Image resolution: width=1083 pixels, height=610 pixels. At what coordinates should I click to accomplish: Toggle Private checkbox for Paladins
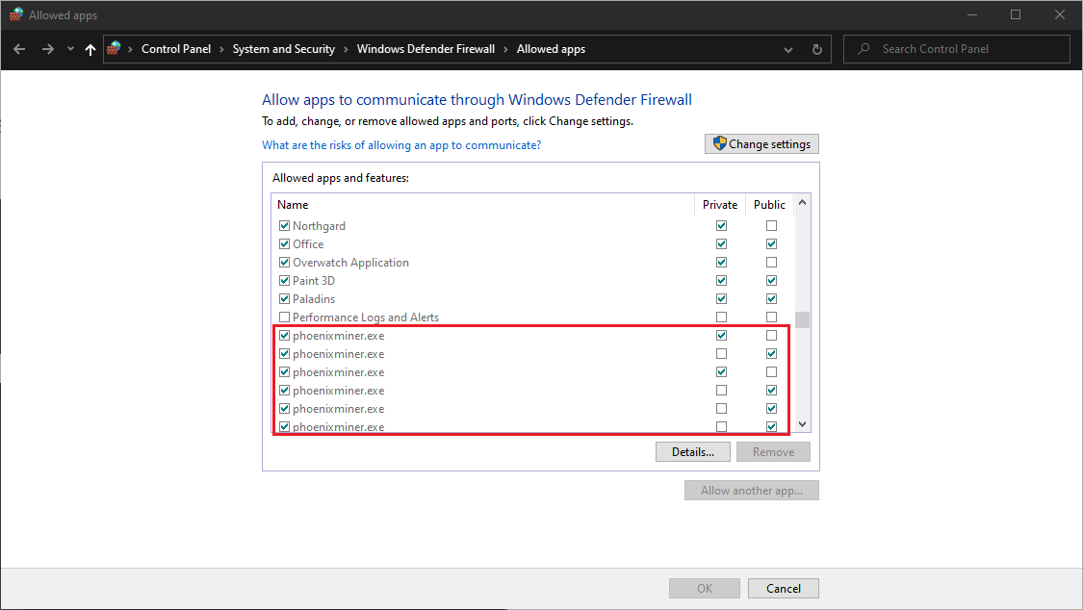pyautogui.click(x=722, y=299)
